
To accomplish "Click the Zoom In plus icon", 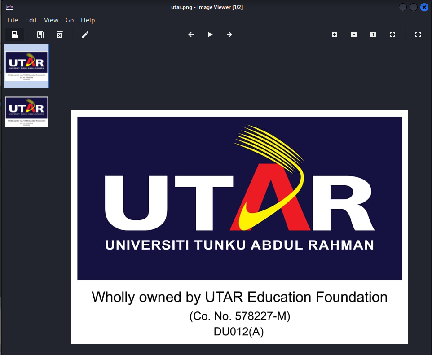I will [x=335, y=35].
